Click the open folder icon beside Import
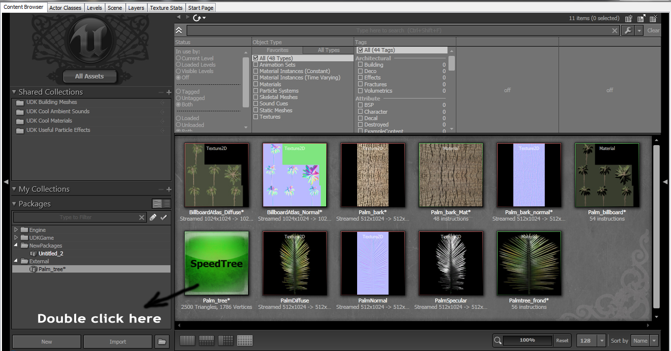 click(162, 342)
